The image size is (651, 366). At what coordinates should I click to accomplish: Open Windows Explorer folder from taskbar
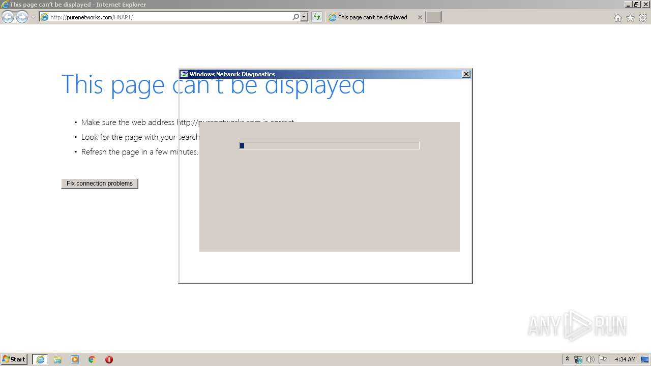pos(57,359)
